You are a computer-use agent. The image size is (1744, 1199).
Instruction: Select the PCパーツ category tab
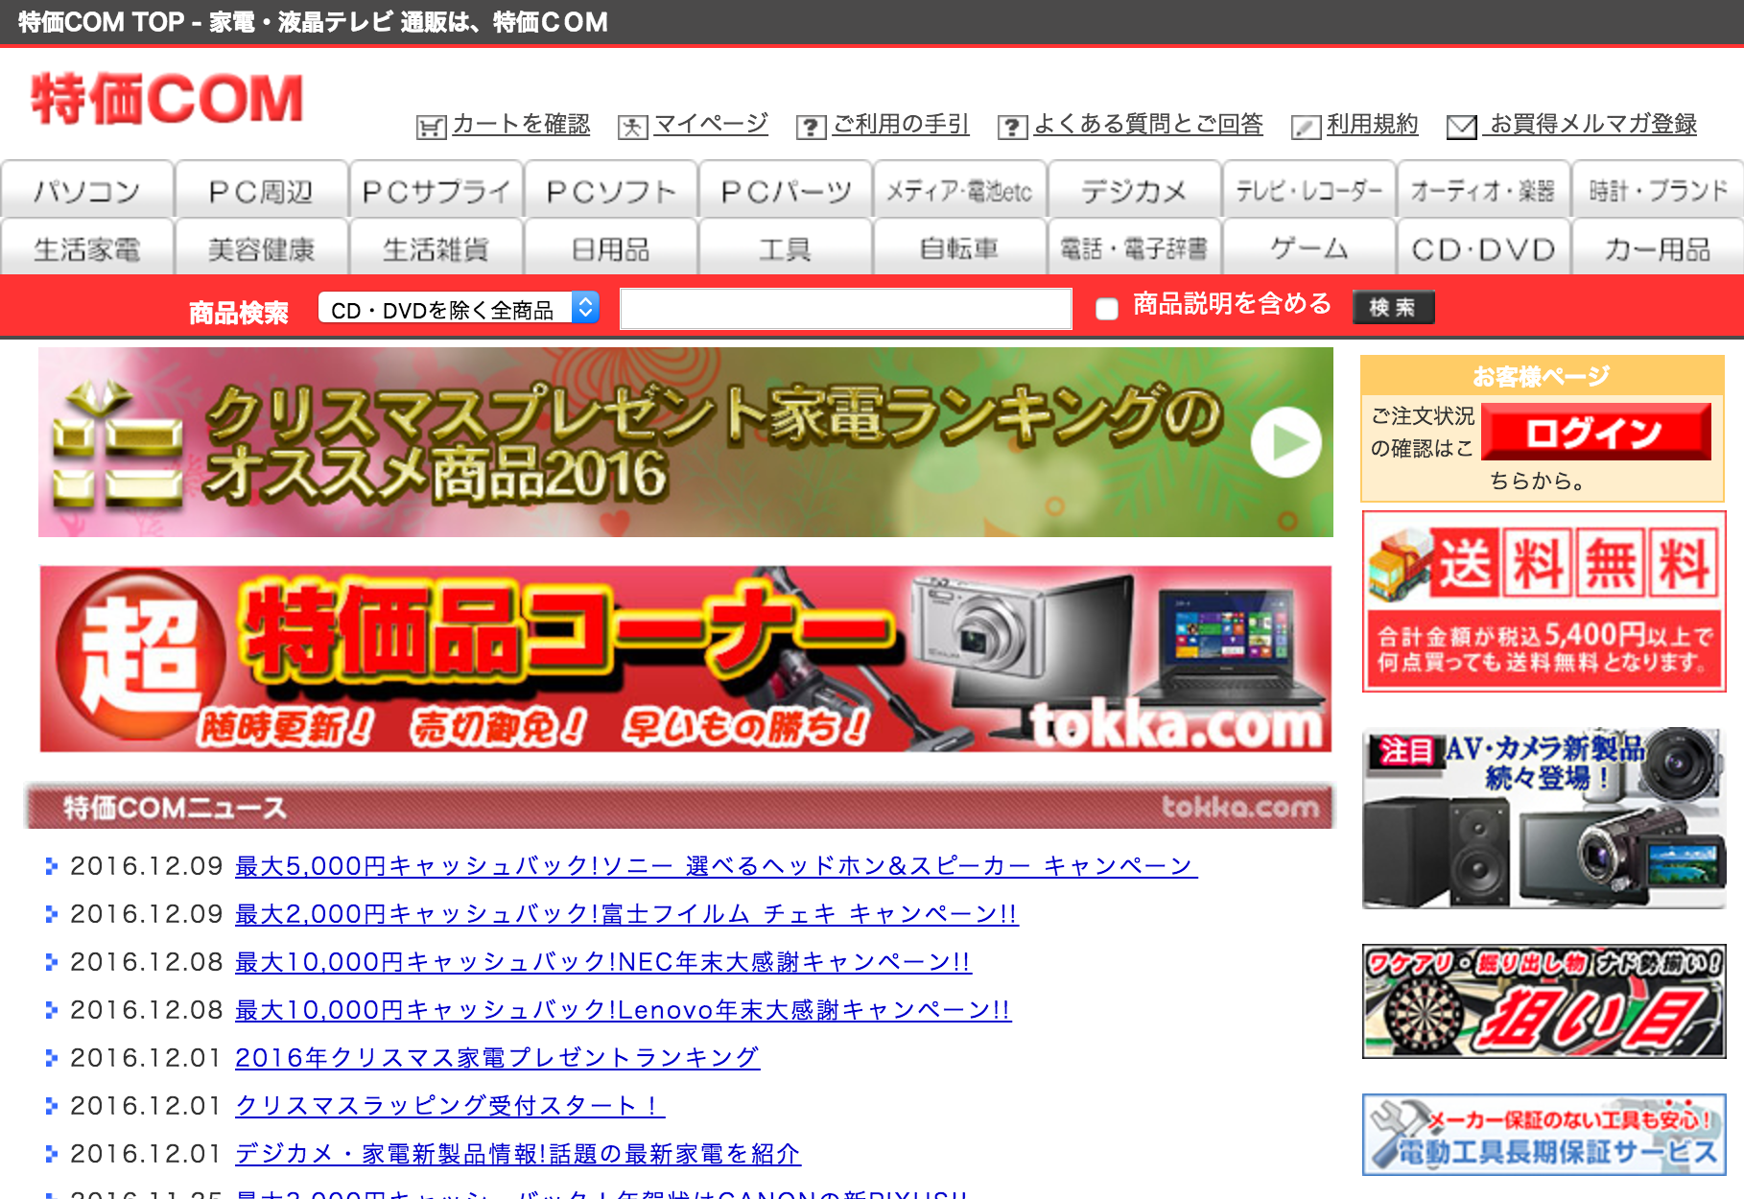pos(786,191)
